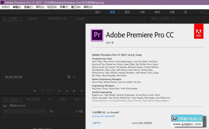Click the 00;00;00;00 source timecode
This screenshot has width=209, height=129.
[14, 77]
